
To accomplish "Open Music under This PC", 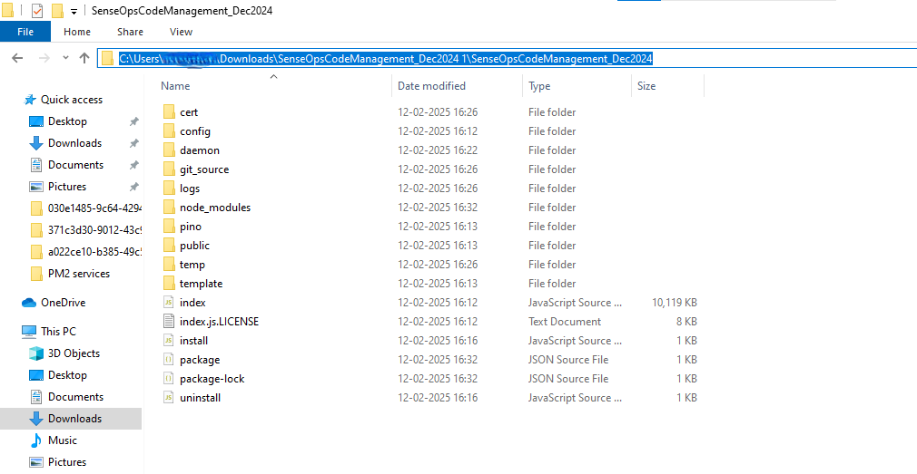I will click(x=63, y=440).
